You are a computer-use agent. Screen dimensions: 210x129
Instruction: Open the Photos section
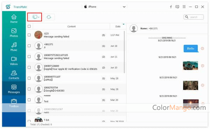pyautogui.click(x=14, y=33)
